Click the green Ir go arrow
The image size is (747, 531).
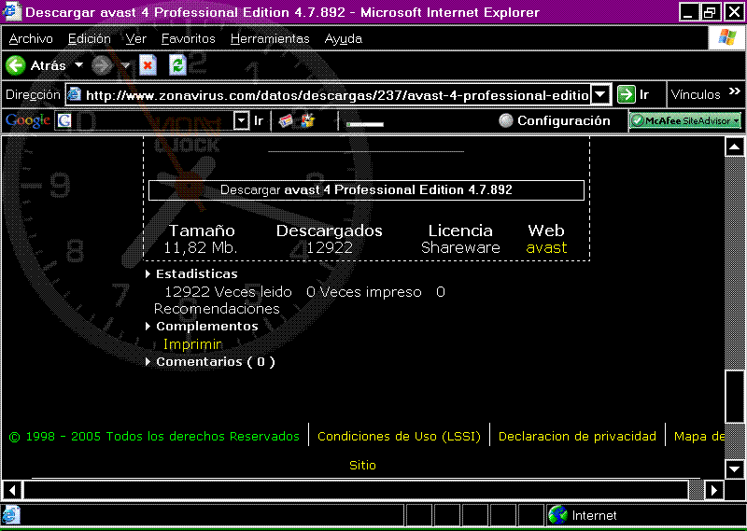[x=626, y=94]
